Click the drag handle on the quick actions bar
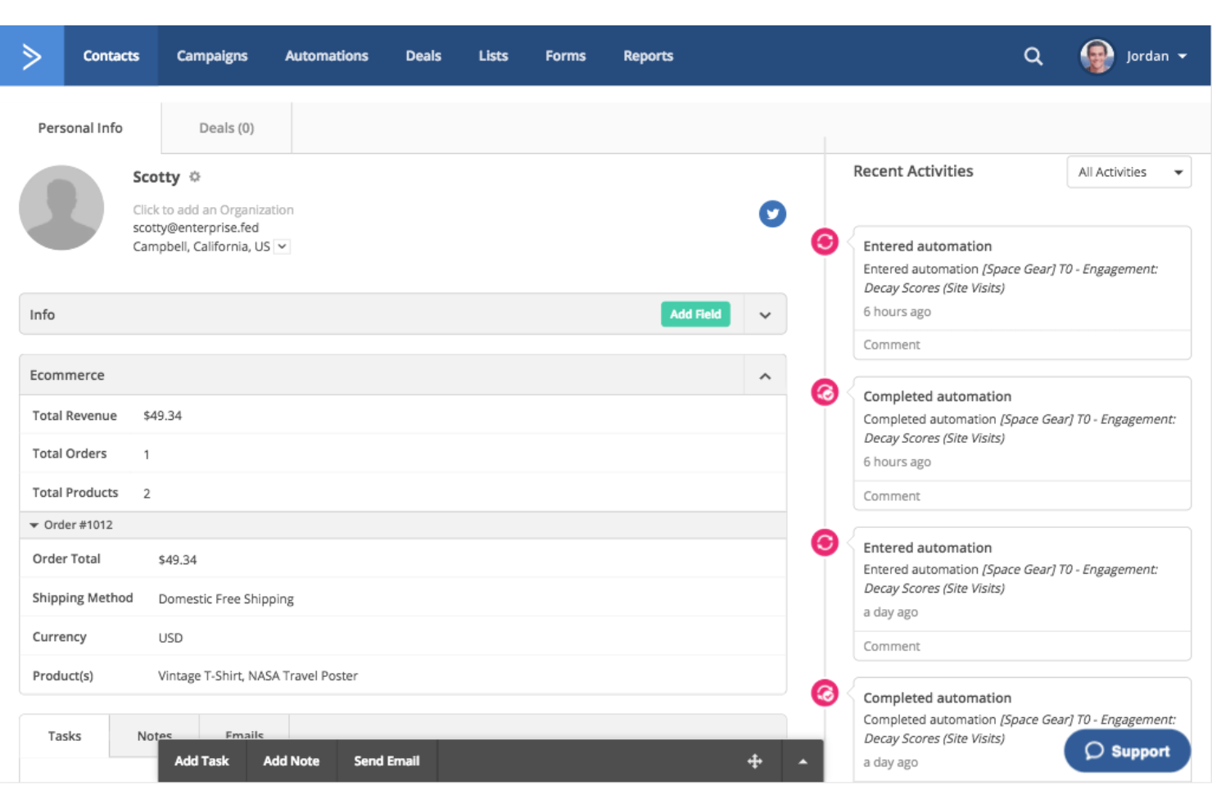Viewport: 1212px width, 808px height. [x=754, y=761]
